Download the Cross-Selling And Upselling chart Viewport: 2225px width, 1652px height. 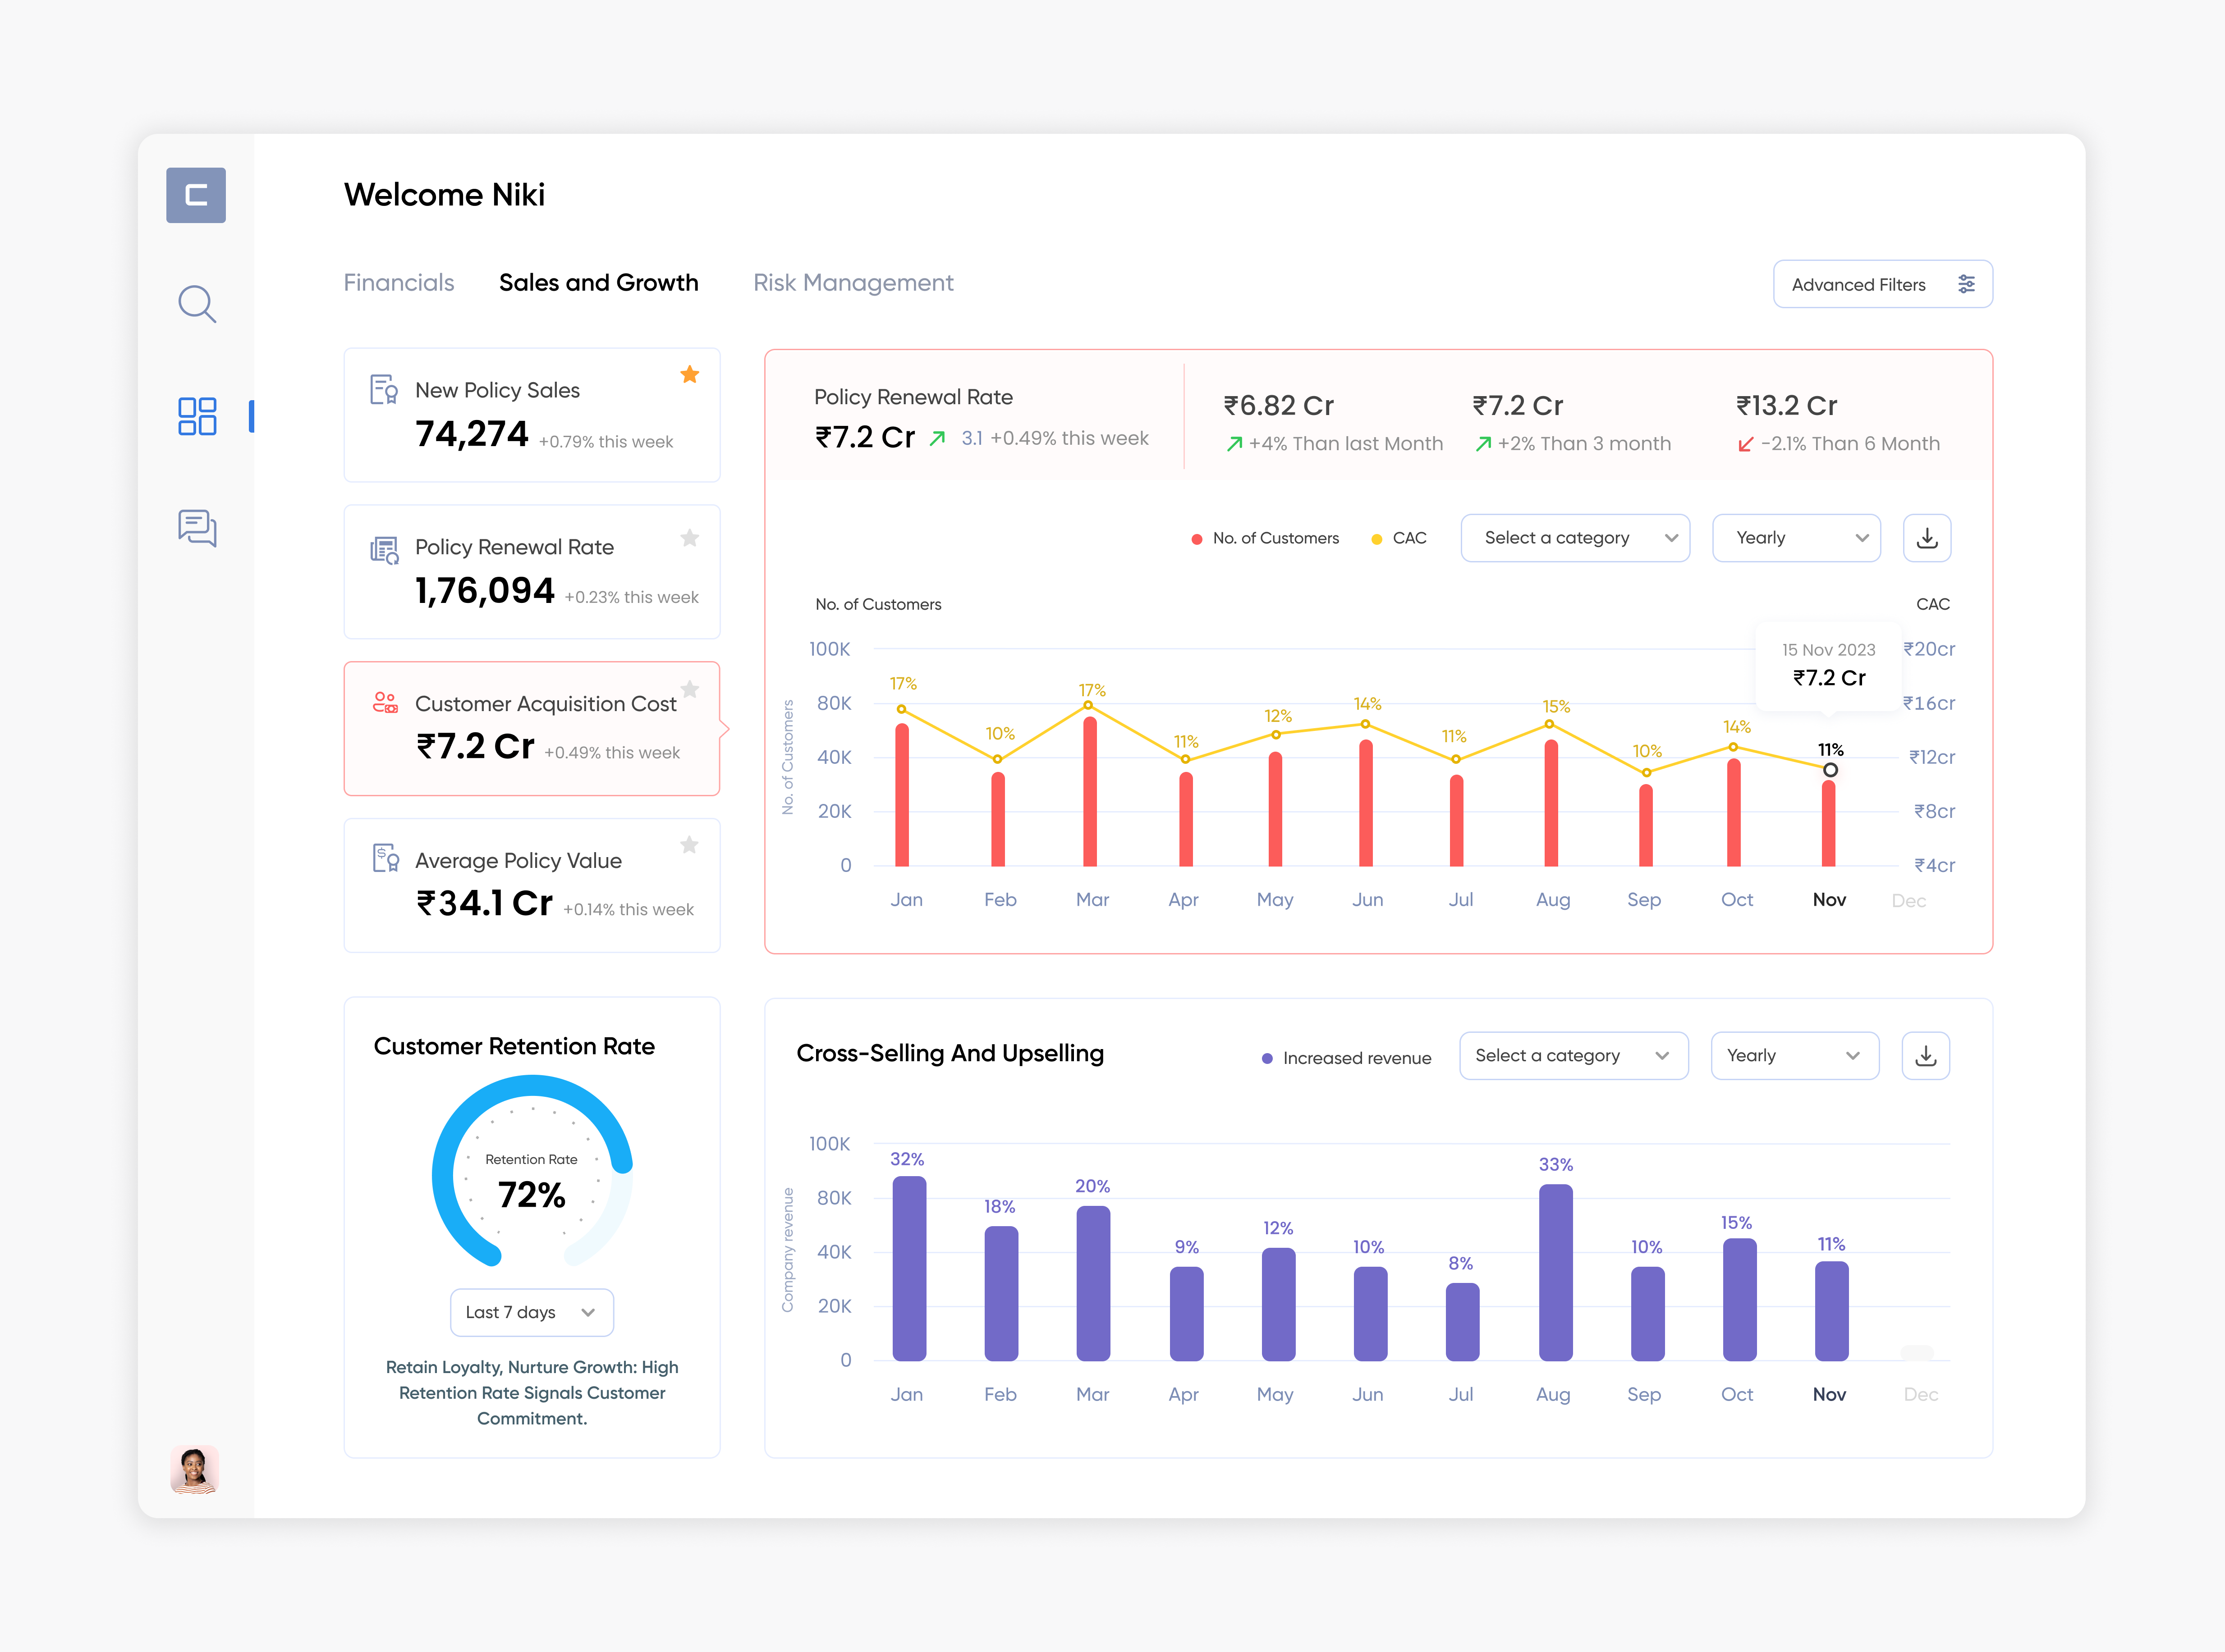click(x=1925, y=1055)
